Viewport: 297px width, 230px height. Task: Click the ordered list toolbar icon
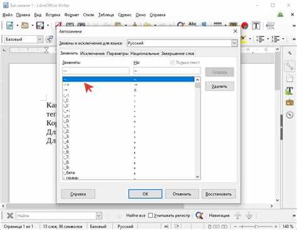pos(275,39)
